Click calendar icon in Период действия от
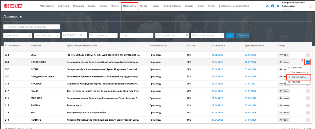This screenshot has width=315, height=129. [x=187, y=36]
